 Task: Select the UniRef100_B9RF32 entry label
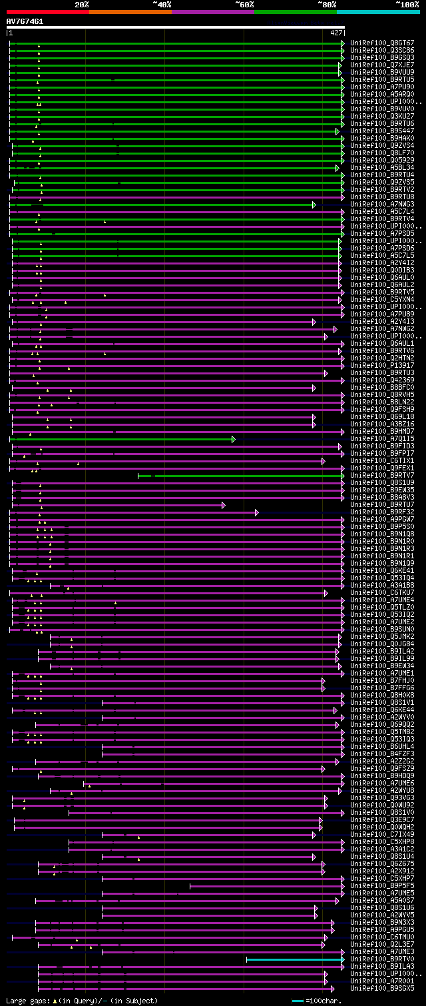click(382, 512)
